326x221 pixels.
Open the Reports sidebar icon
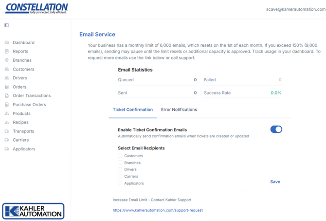(x=7, y=52)
